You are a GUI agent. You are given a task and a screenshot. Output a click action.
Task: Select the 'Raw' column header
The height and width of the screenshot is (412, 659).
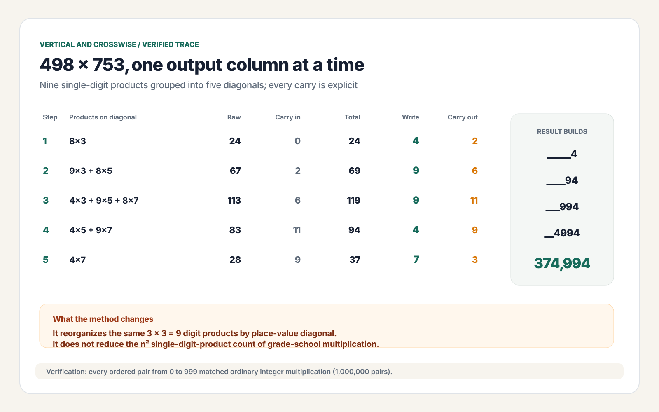tap(234, 117)
